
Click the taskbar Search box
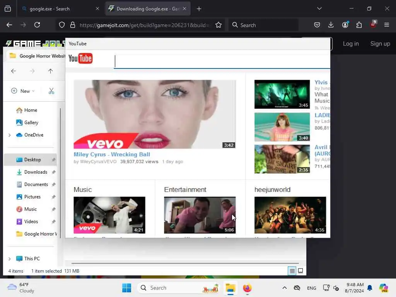179,288
